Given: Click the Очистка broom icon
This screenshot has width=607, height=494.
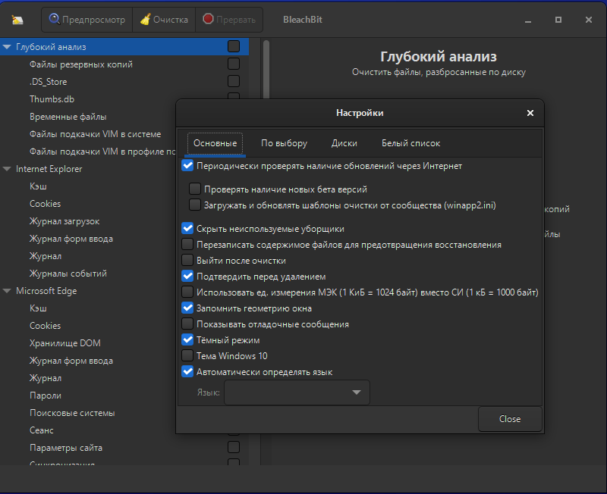Looking at the screenshot, I should pos(145,20).
